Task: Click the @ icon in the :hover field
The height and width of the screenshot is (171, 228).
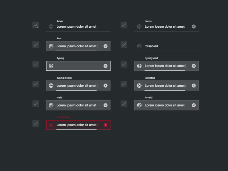Action: [x=51, y=27]
